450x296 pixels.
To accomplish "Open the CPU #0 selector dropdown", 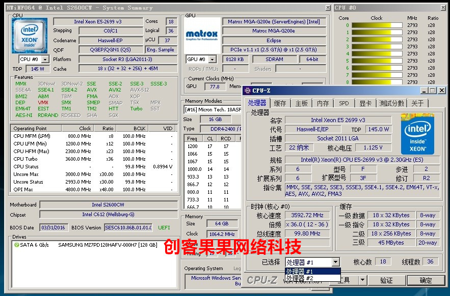I will pos(45,60).
